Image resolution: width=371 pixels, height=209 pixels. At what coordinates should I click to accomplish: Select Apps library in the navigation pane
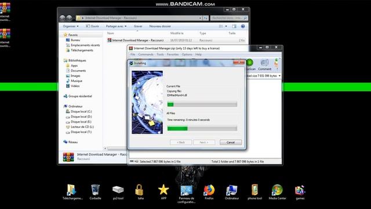click(x=74, y=66)
